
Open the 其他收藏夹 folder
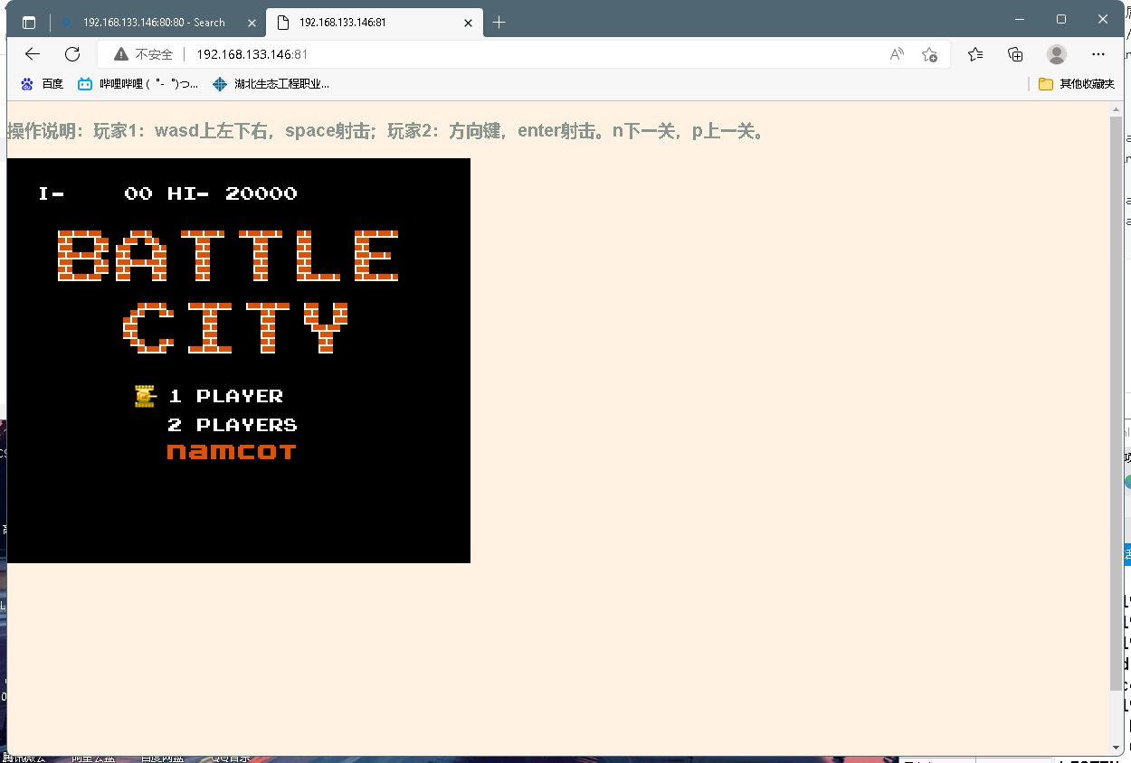click(1077, 84)
